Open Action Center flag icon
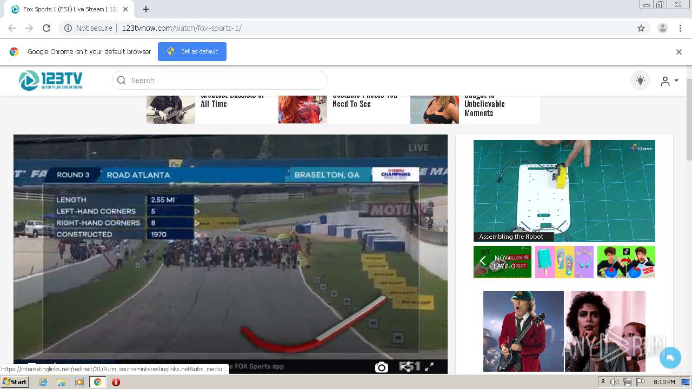The image size is (692, 389). 640,382
